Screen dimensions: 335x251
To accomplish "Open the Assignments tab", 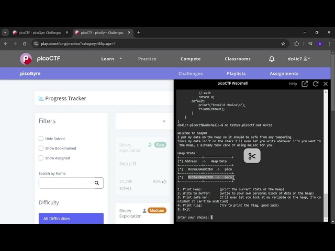I will tap(284, 73).
